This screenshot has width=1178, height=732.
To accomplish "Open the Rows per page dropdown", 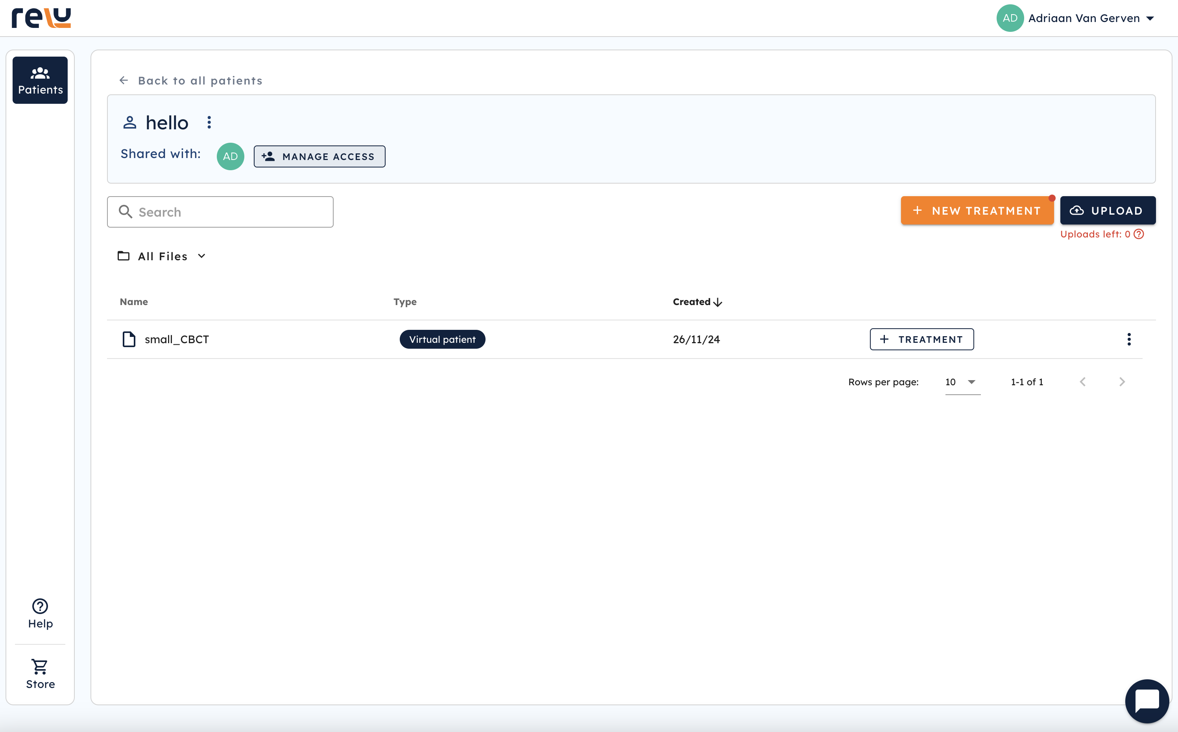I will pyautogui.click(x=962, y=382).
